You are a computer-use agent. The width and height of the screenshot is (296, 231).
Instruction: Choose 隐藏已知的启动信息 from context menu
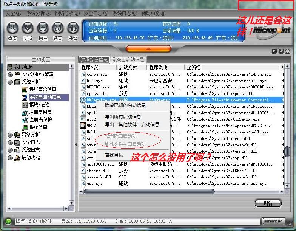(133, 105)
